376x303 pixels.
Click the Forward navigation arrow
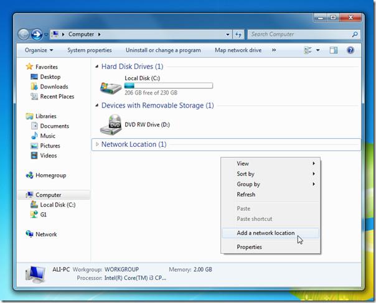click(37, 34)
